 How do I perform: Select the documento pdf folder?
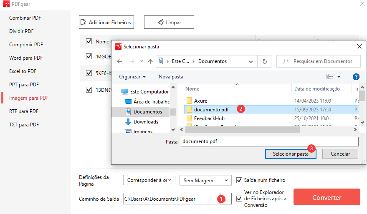point(271,110)
